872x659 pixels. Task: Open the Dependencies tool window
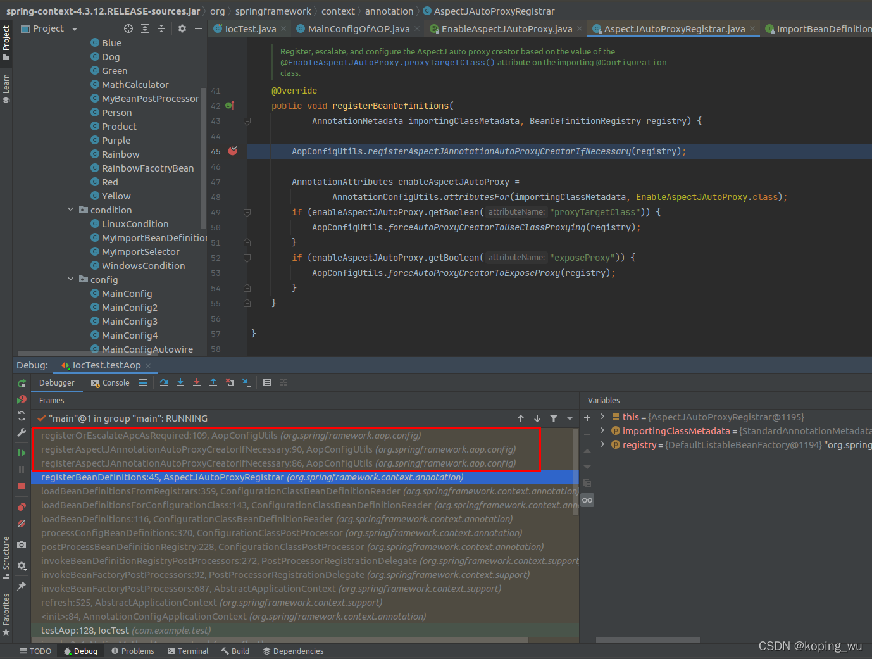[292, 651]
